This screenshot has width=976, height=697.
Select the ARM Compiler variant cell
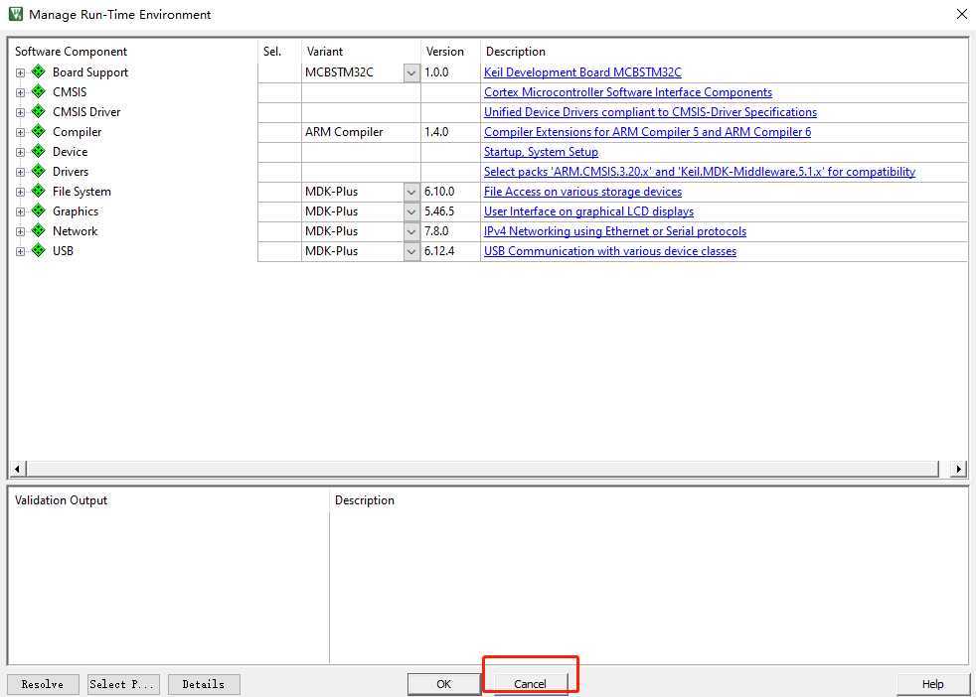361,132
